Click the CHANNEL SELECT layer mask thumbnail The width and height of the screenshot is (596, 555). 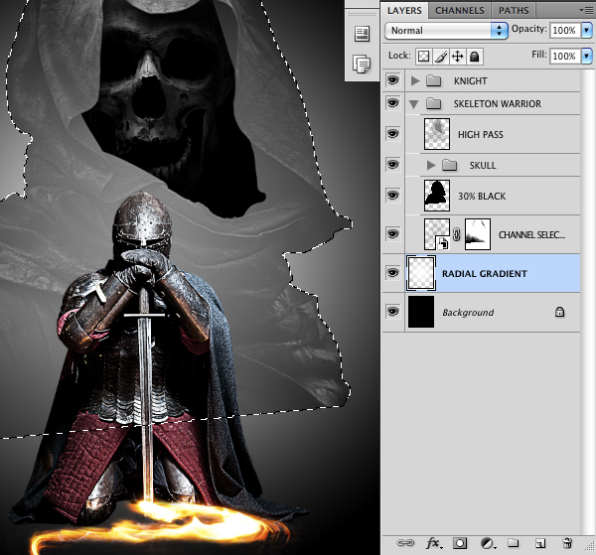pyautogui.click(x=478, y=233)
